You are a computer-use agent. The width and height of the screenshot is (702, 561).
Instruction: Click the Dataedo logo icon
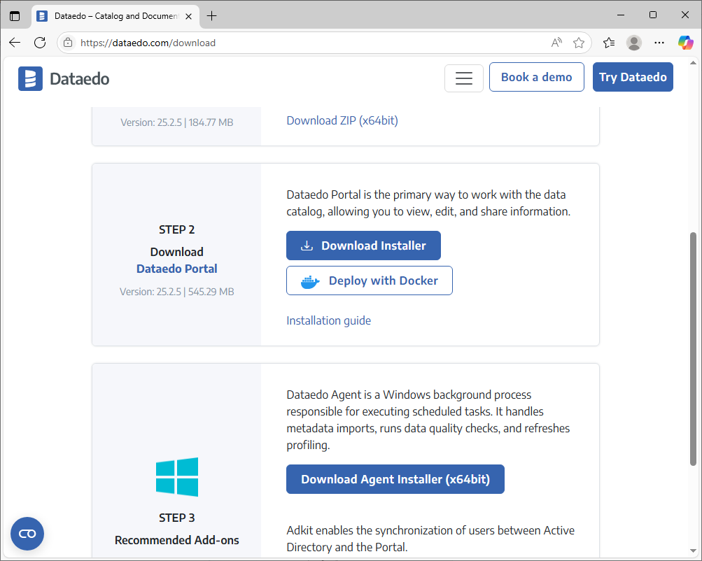[30, 79]
